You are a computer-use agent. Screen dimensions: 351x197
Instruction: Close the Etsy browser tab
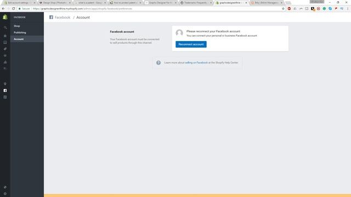[281, 3]
